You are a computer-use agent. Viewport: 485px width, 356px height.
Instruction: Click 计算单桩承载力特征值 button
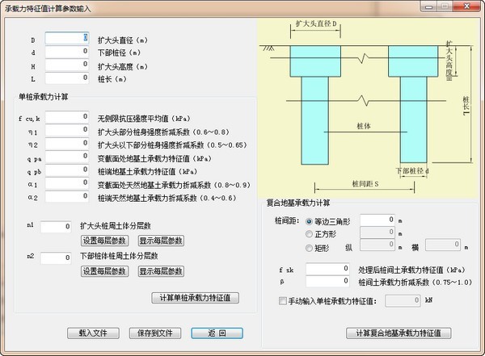195,298
